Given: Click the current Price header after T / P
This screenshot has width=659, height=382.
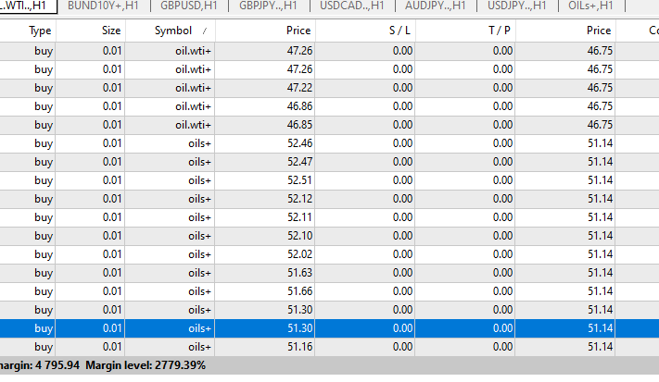Looking at the screenshot, I should [x=565, y=31].
